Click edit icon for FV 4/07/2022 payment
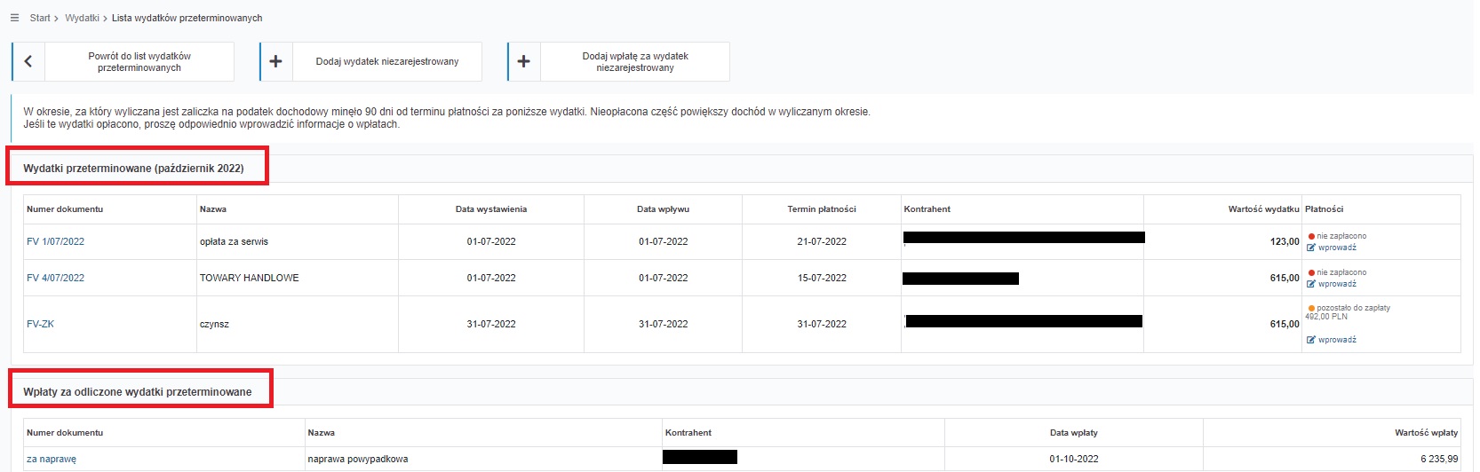Screen dimensions: 1480x472 click(x=1311, y=284)
